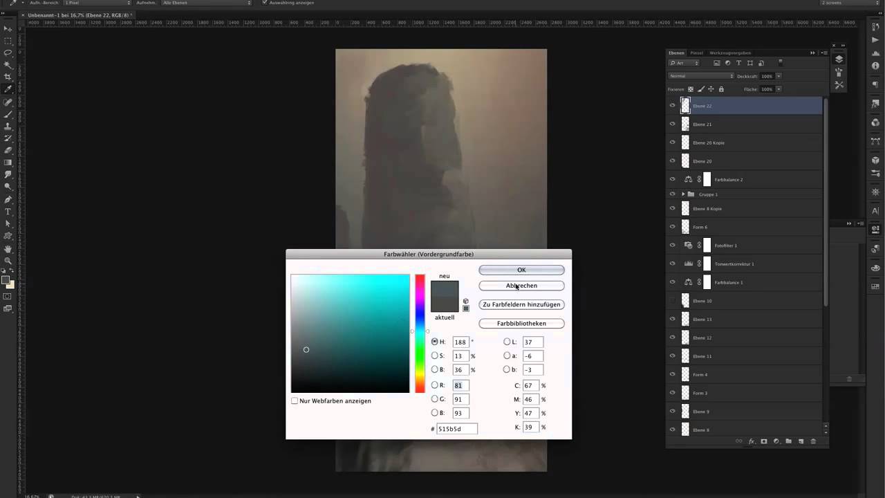Open the Werkzeugvorgaben tab
Image resolution: width=885 pixels, height=498 pixels.
pyautogui.click(x=729, y=53)
